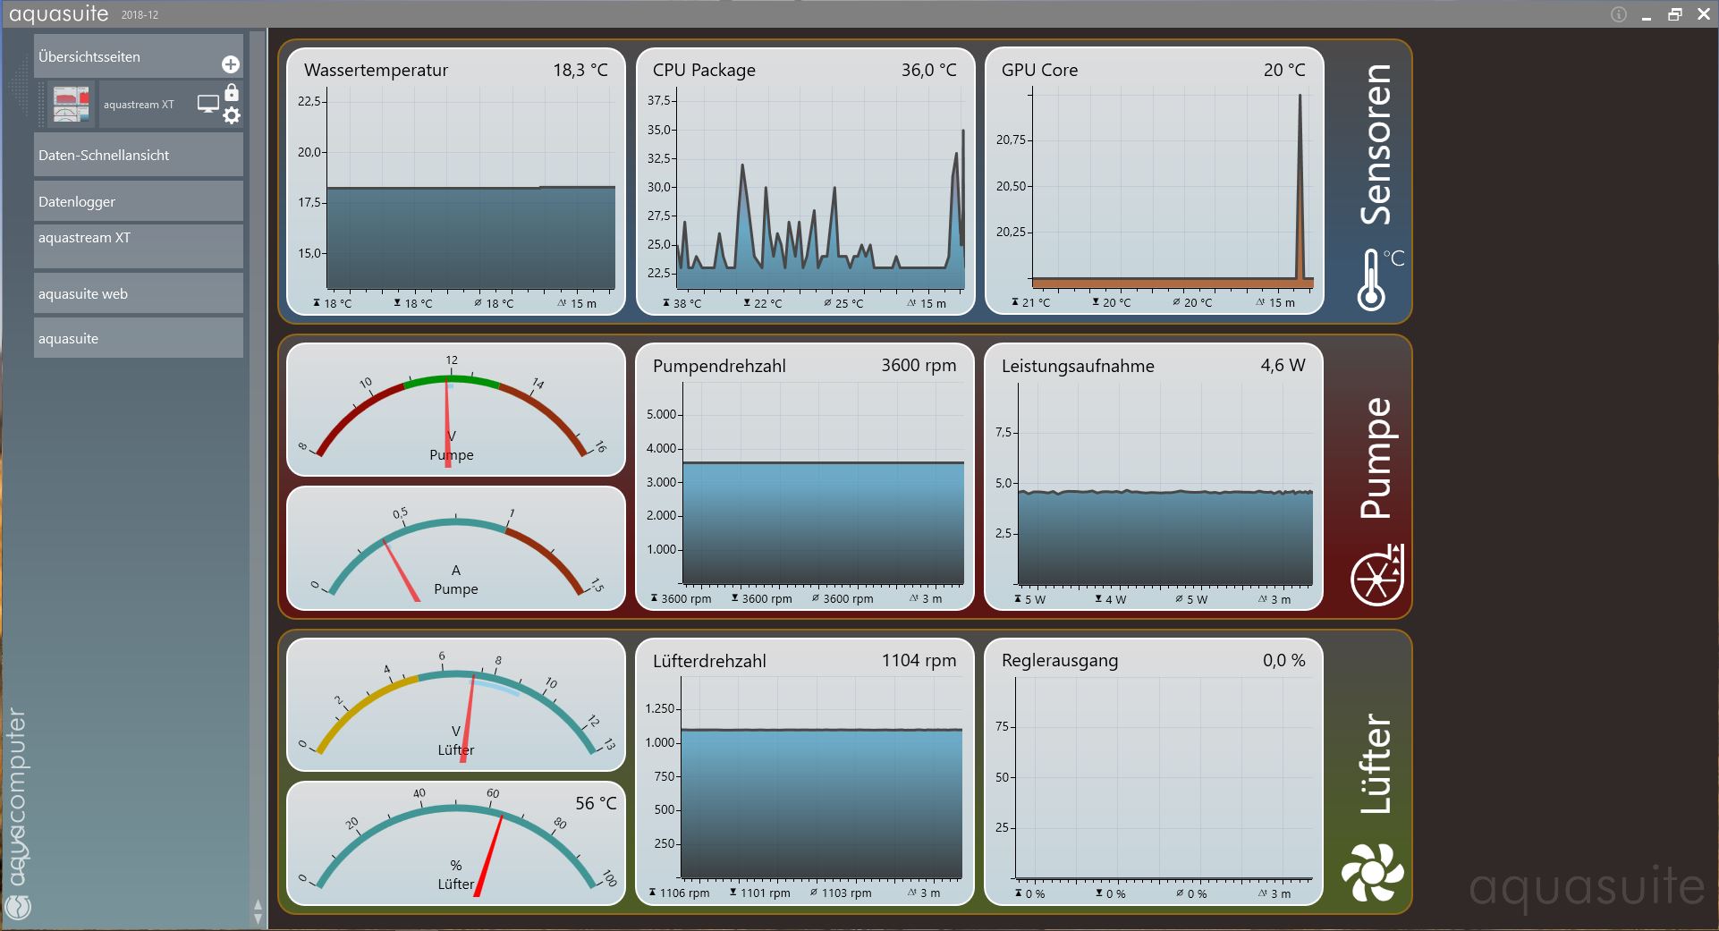Click the desktop monitor icon for aquastream XT
This screenshot has height=931, width=1719.
(x=208, y=104)
